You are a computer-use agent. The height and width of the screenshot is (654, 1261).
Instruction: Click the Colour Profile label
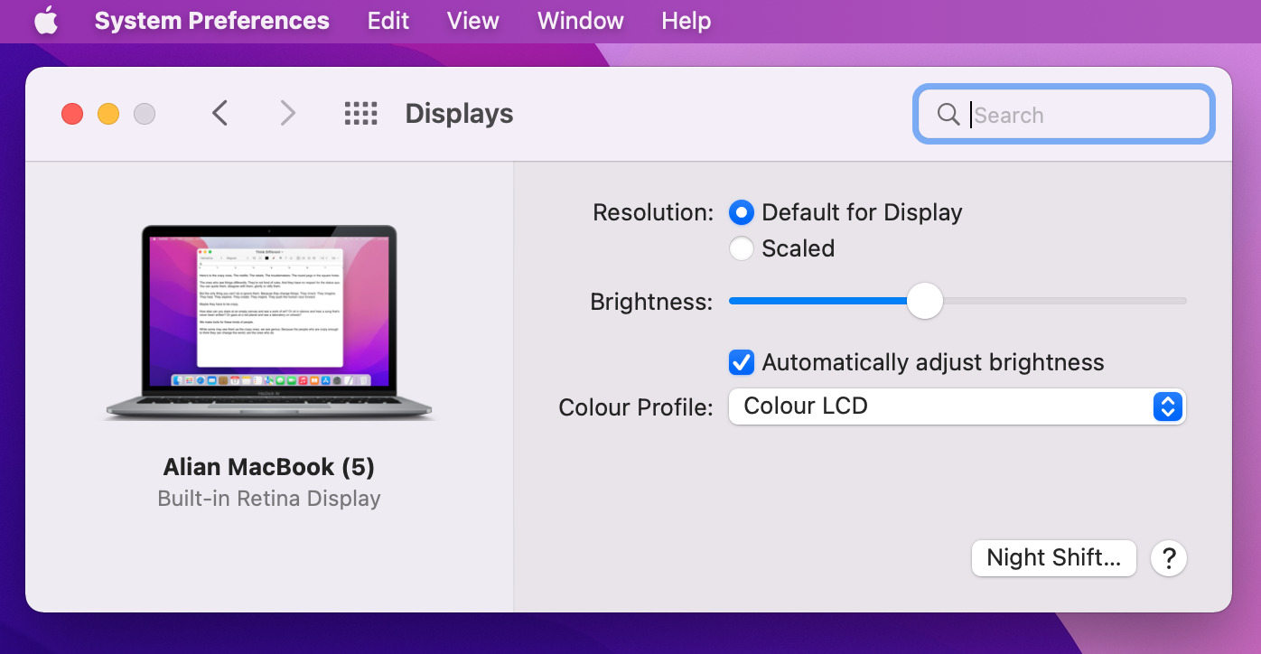(x=636, y=407)
